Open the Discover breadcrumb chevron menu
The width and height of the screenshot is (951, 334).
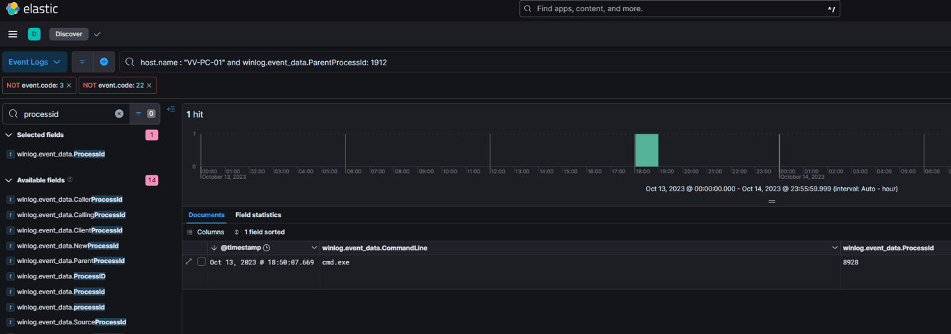click(97, 34)
